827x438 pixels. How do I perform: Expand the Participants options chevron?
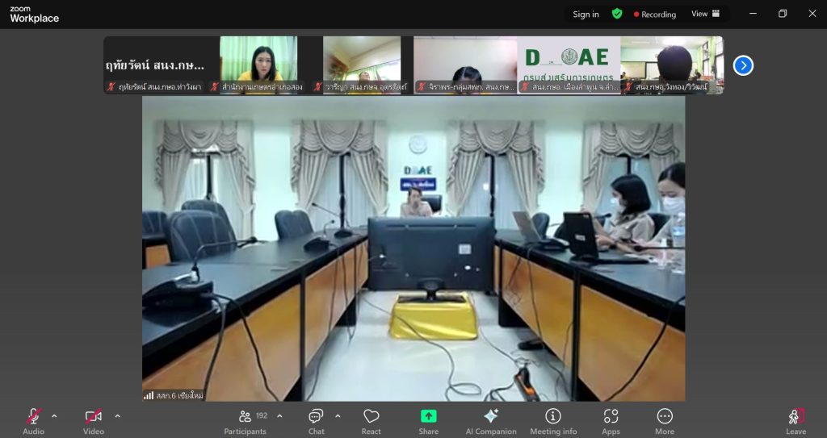pos(279,416)
